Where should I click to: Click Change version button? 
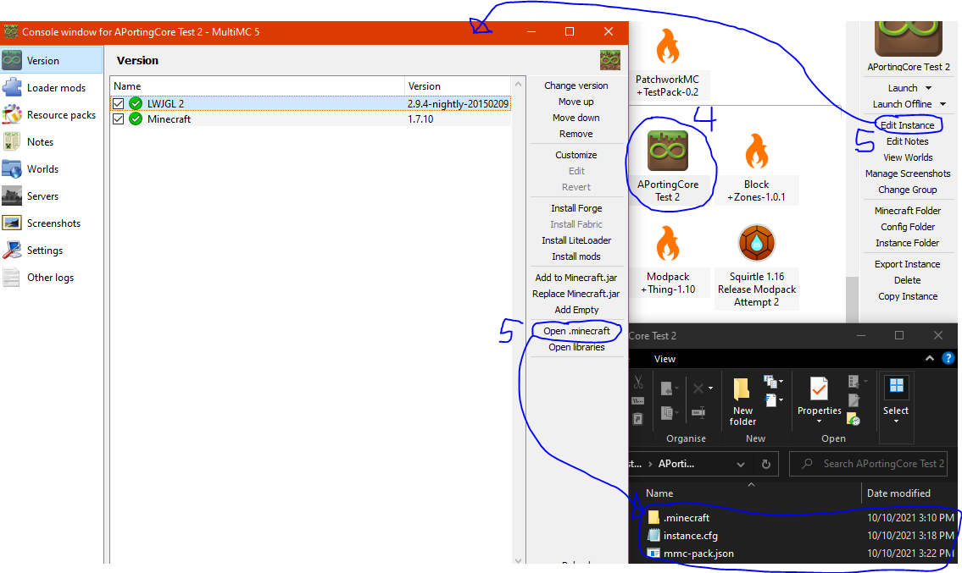(x=576, y=85)
